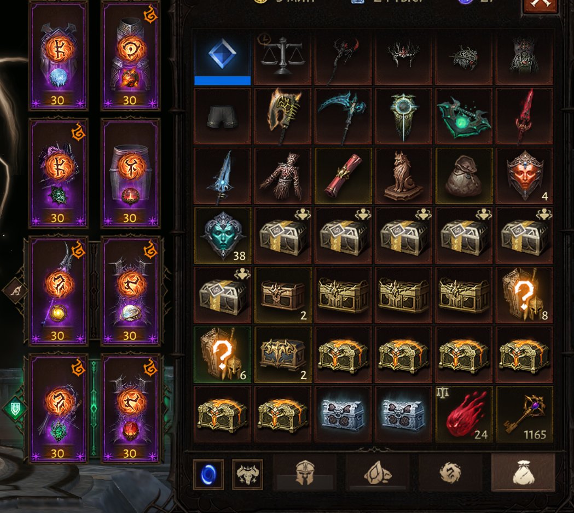Open the bag inventory tab

[x=523, y=473]
